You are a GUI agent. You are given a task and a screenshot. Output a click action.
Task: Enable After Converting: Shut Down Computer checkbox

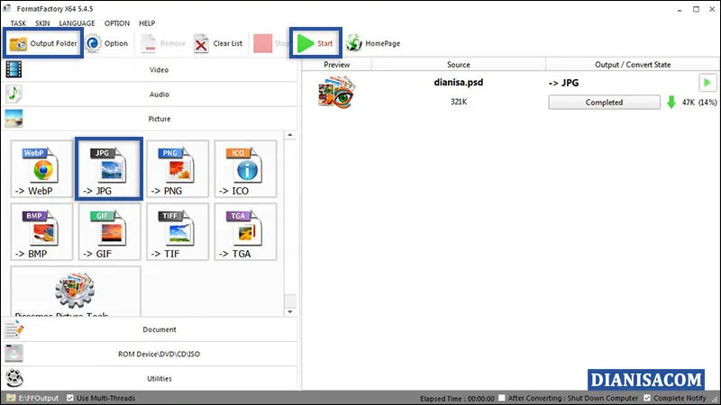(x=502, y=398)
